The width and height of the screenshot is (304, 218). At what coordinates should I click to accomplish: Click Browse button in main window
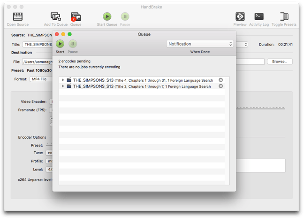(x=280, y=62)
